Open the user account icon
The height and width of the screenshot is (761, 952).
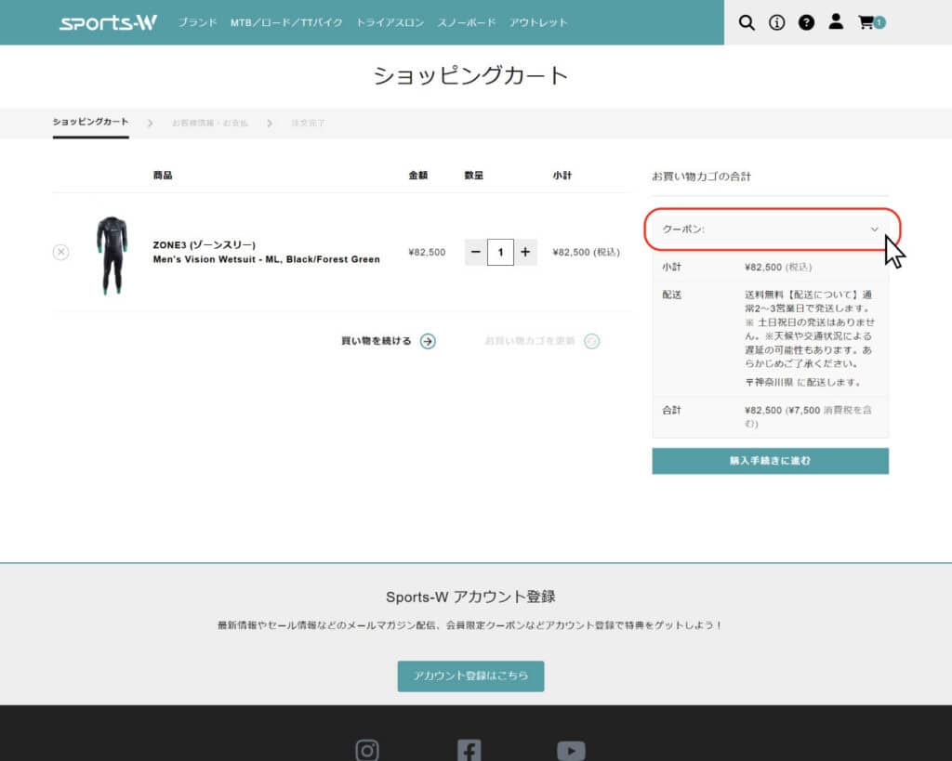(836, 22)
